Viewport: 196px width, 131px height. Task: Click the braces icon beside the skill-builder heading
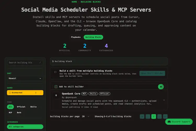click(x=55, y=72)
